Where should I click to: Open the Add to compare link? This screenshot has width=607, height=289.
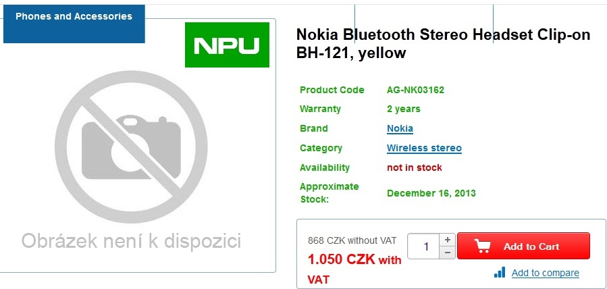(x=545, y=273)
